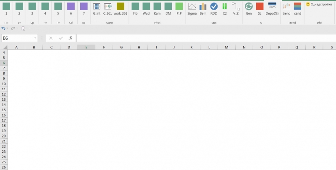Click the purple day 7 Sunday button

click(84, 9)
